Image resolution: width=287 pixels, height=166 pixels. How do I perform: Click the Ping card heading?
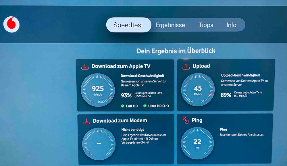point(197,120)
